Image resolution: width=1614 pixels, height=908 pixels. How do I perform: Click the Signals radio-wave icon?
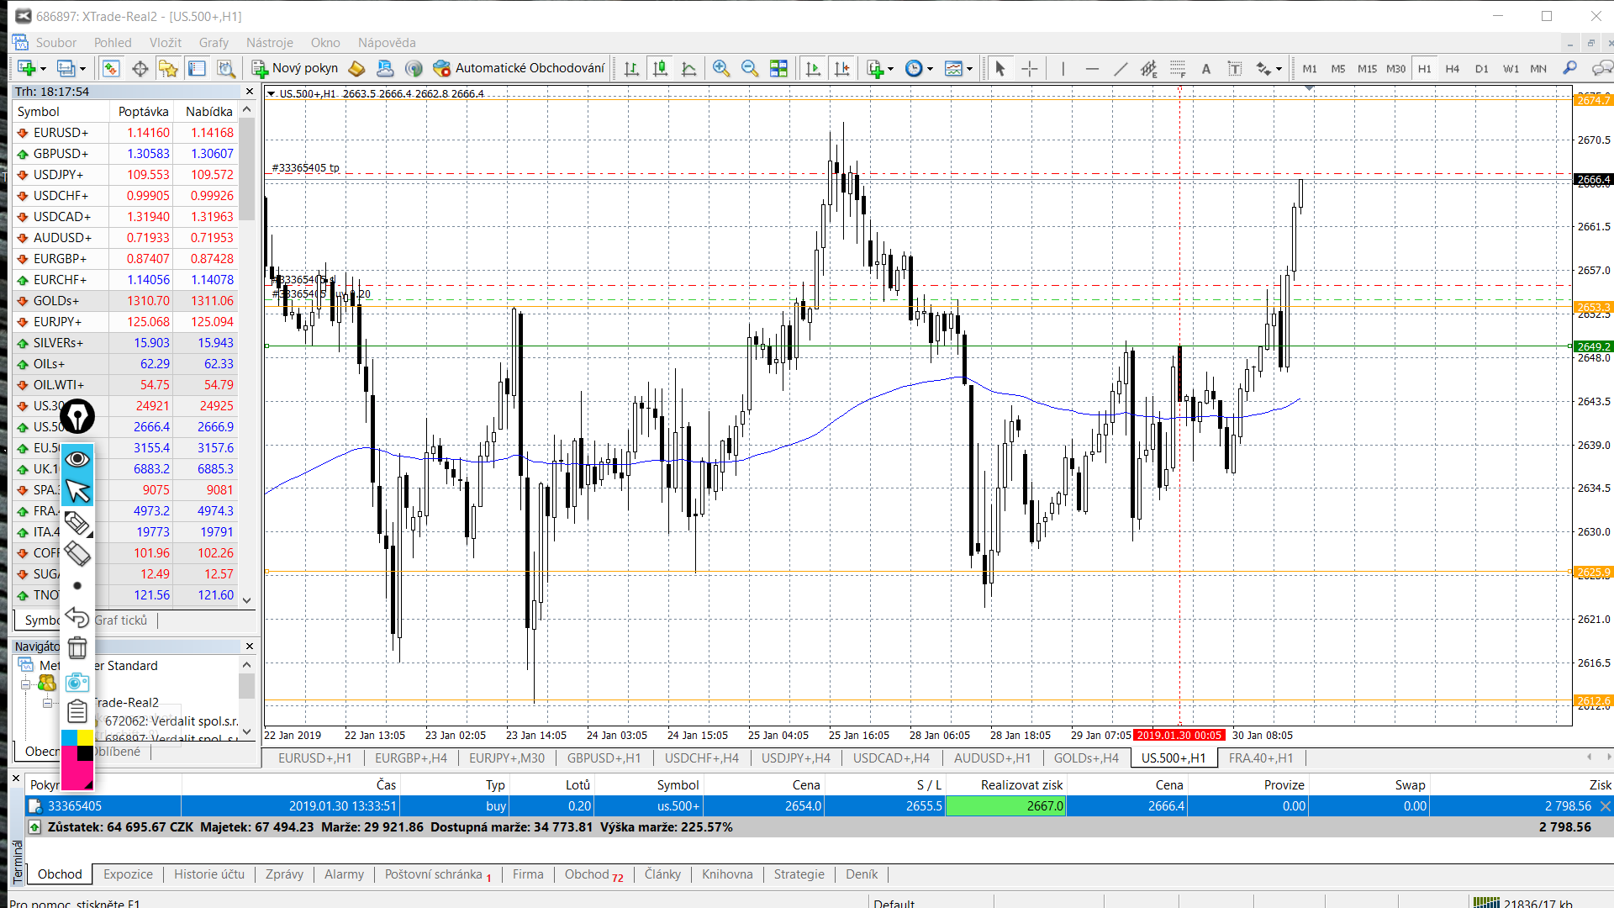413,69
